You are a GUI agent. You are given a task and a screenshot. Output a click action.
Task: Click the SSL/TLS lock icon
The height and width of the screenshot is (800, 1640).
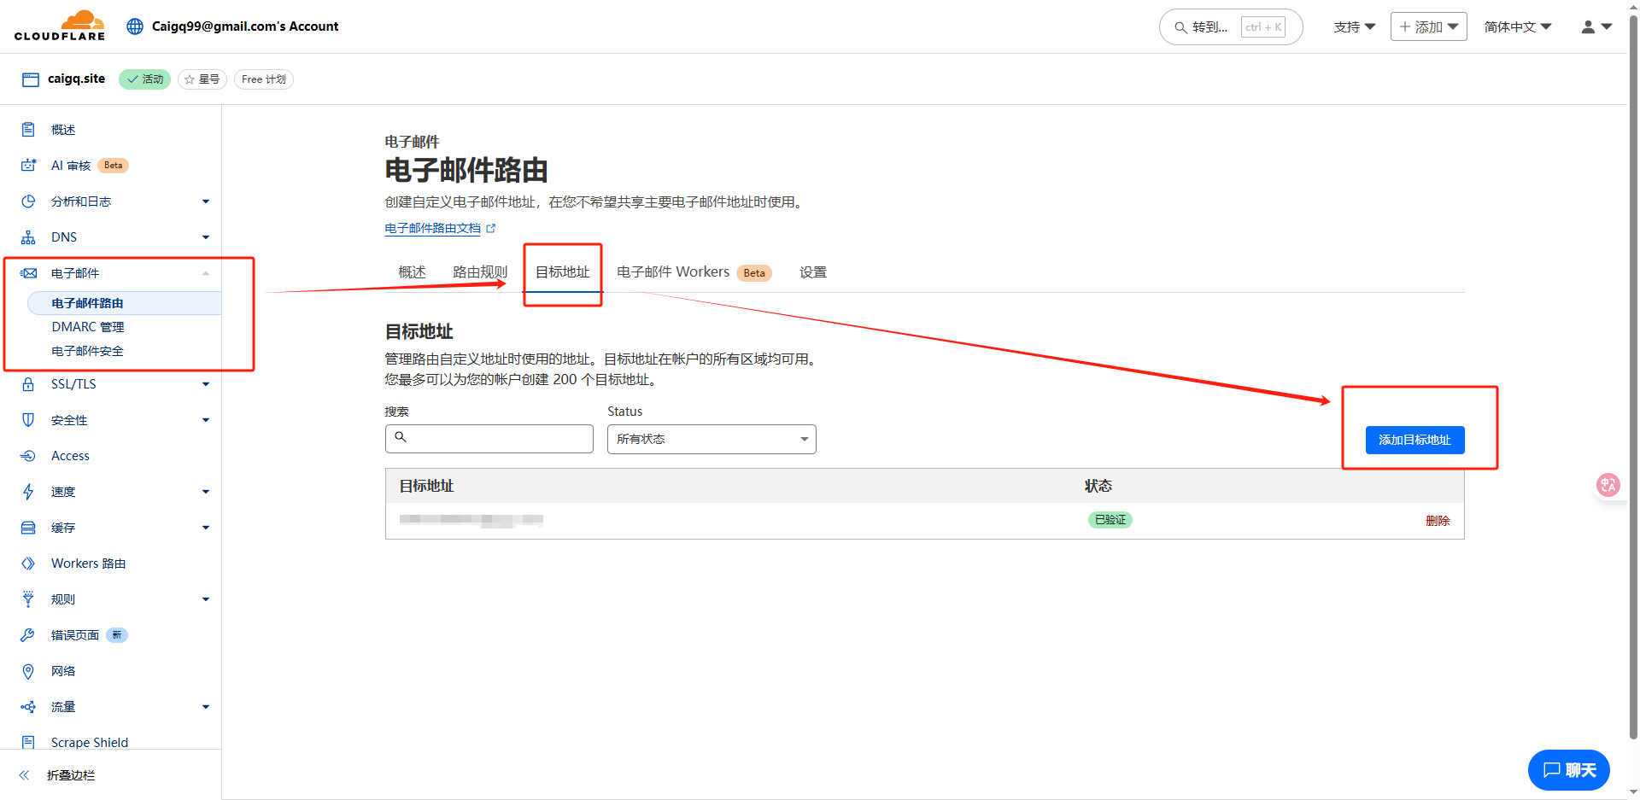click(x=28, y=384)
